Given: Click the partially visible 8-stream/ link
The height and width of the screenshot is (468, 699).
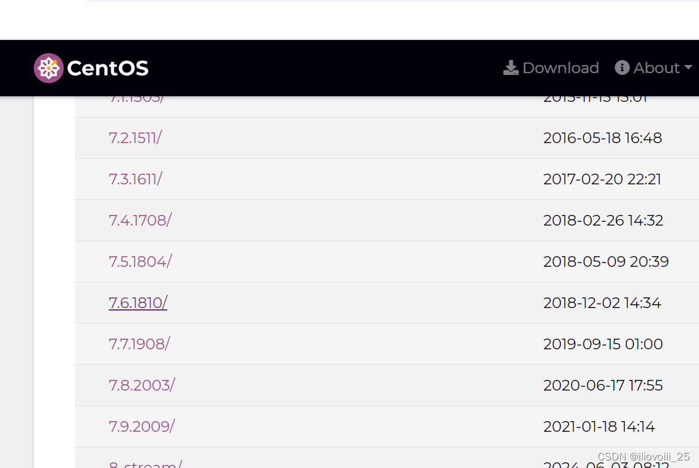Looking at the screenshot, I should click(145, 464).
